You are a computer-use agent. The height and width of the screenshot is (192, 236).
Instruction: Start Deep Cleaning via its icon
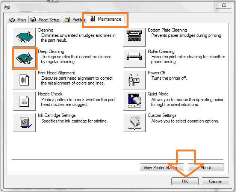pyautogui.click(x=24, y=59)
